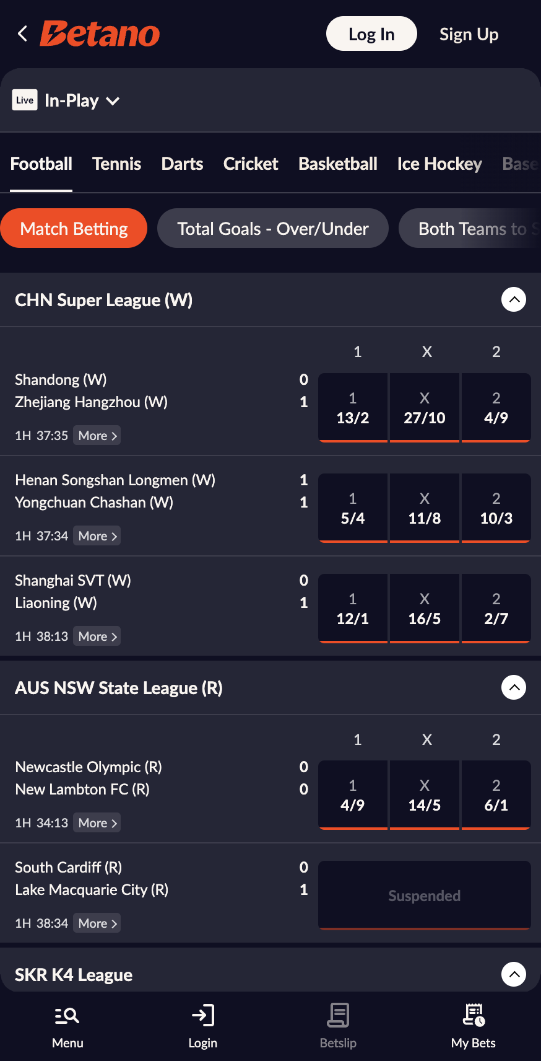
Task: Open the My Bets icon
Action: click(474, 1016)
